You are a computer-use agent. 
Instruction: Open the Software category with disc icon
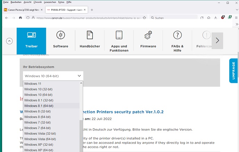(60, 40)
